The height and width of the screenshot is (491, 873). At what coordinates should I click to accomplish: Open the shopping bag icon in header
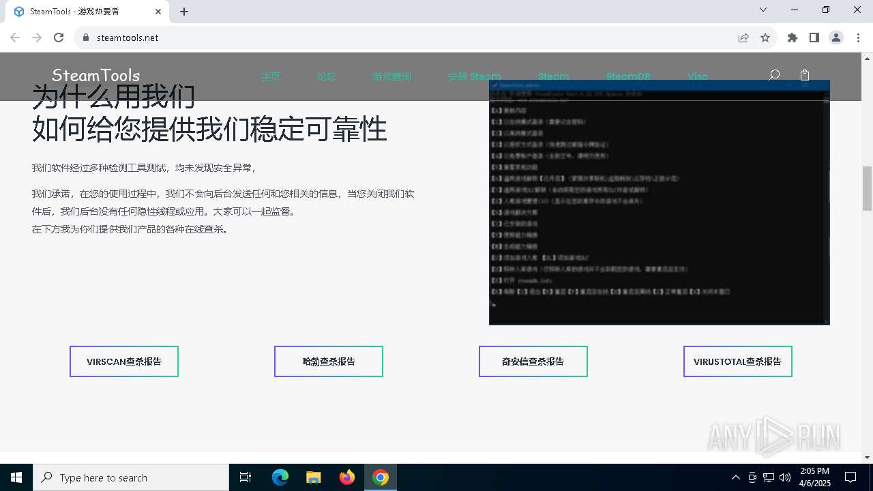(805, 75)
